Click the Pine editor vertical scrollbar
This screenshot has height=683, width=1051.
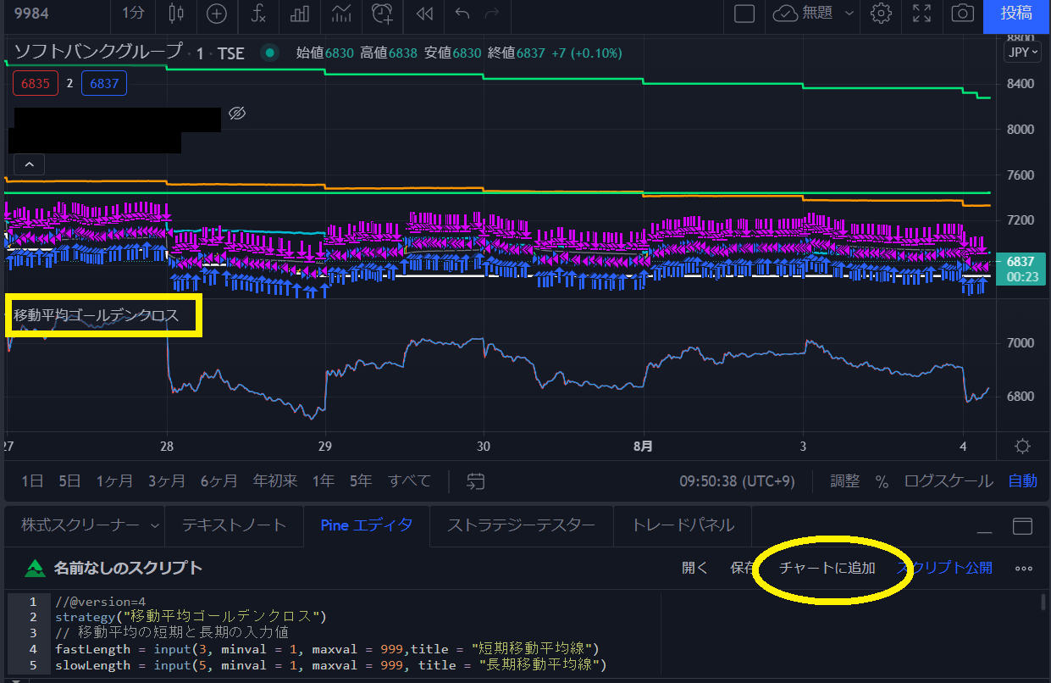click(x=1043, y=603)
